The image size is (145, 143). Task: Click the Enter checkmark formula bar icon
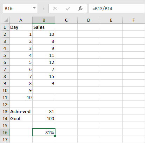coord(68,8)
